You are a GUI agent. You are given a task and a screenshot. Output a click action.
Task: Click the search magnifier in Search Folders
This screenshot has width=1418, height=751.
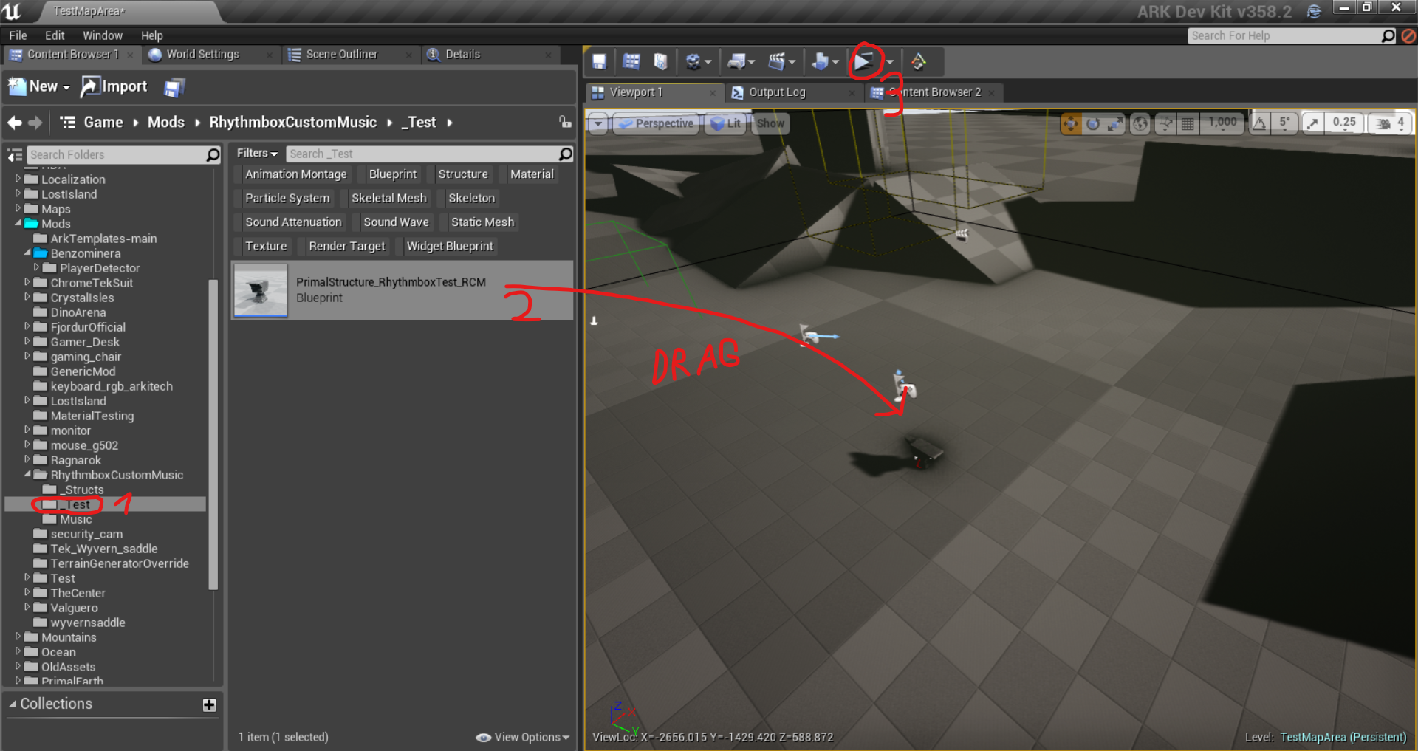(213, 154)
